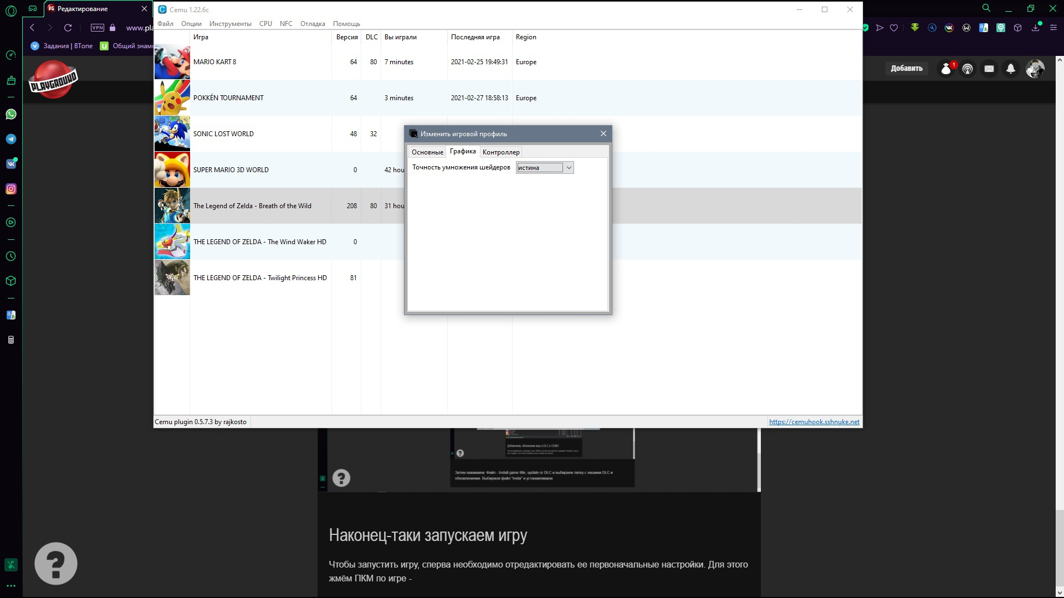Screen dimensions: 1064x598
Task: Open the browser downloads icon
Action: point(1035,28)
